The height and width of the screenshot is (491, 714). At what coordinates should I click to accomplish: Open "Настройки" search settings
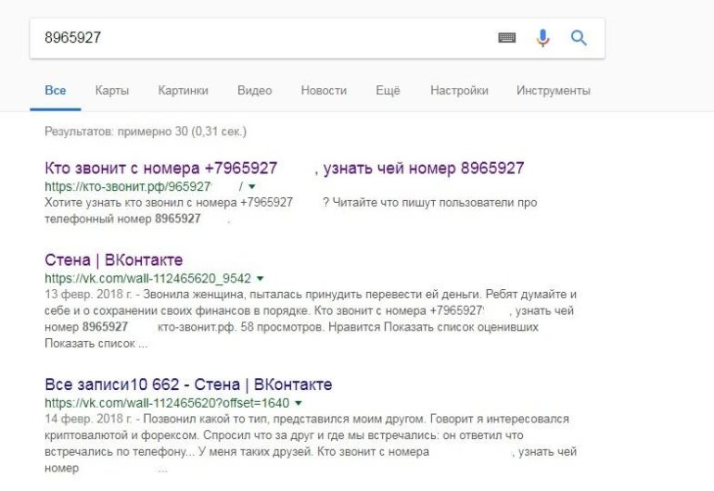459,91
